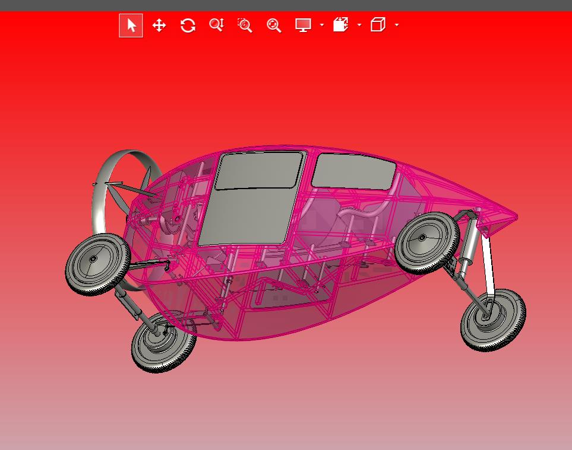Open the monitor icon dropdown arrow
The image size is (572, 450).
pyautogui.click(x=322, y=25)
